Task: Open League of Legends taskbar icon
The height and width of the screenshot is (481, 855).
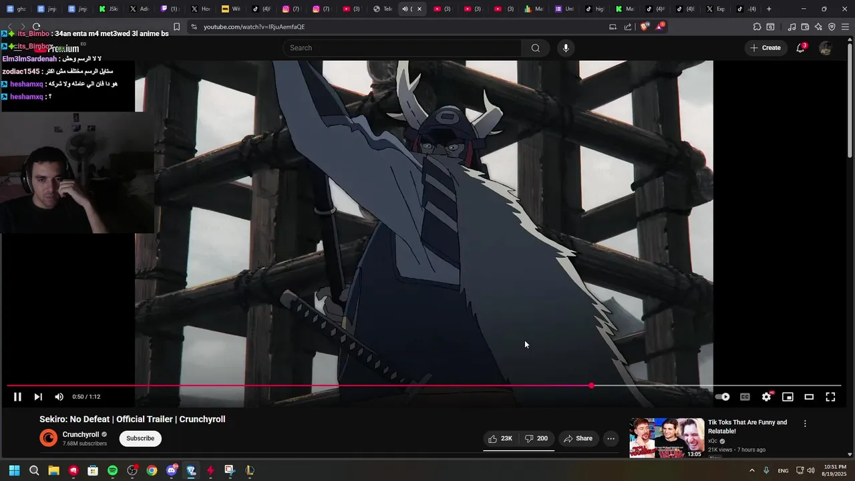Action: coord(250,470)
